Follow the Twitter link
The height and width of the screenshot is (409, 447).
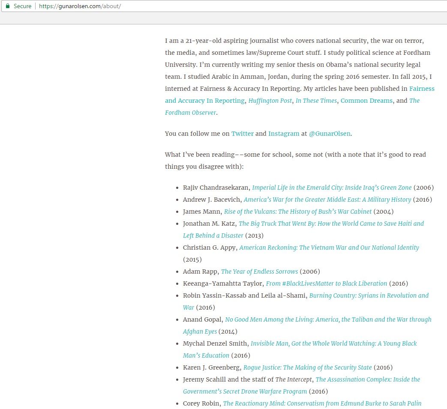pyautogui.click(x=242, y=134)
